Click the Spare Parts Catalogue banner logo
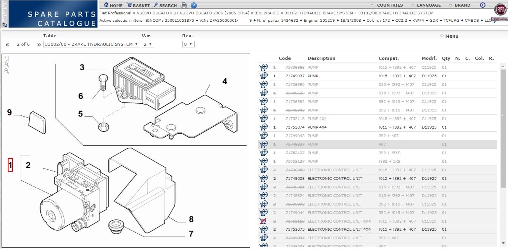The image size is (508, 249). tap(49, 14)
